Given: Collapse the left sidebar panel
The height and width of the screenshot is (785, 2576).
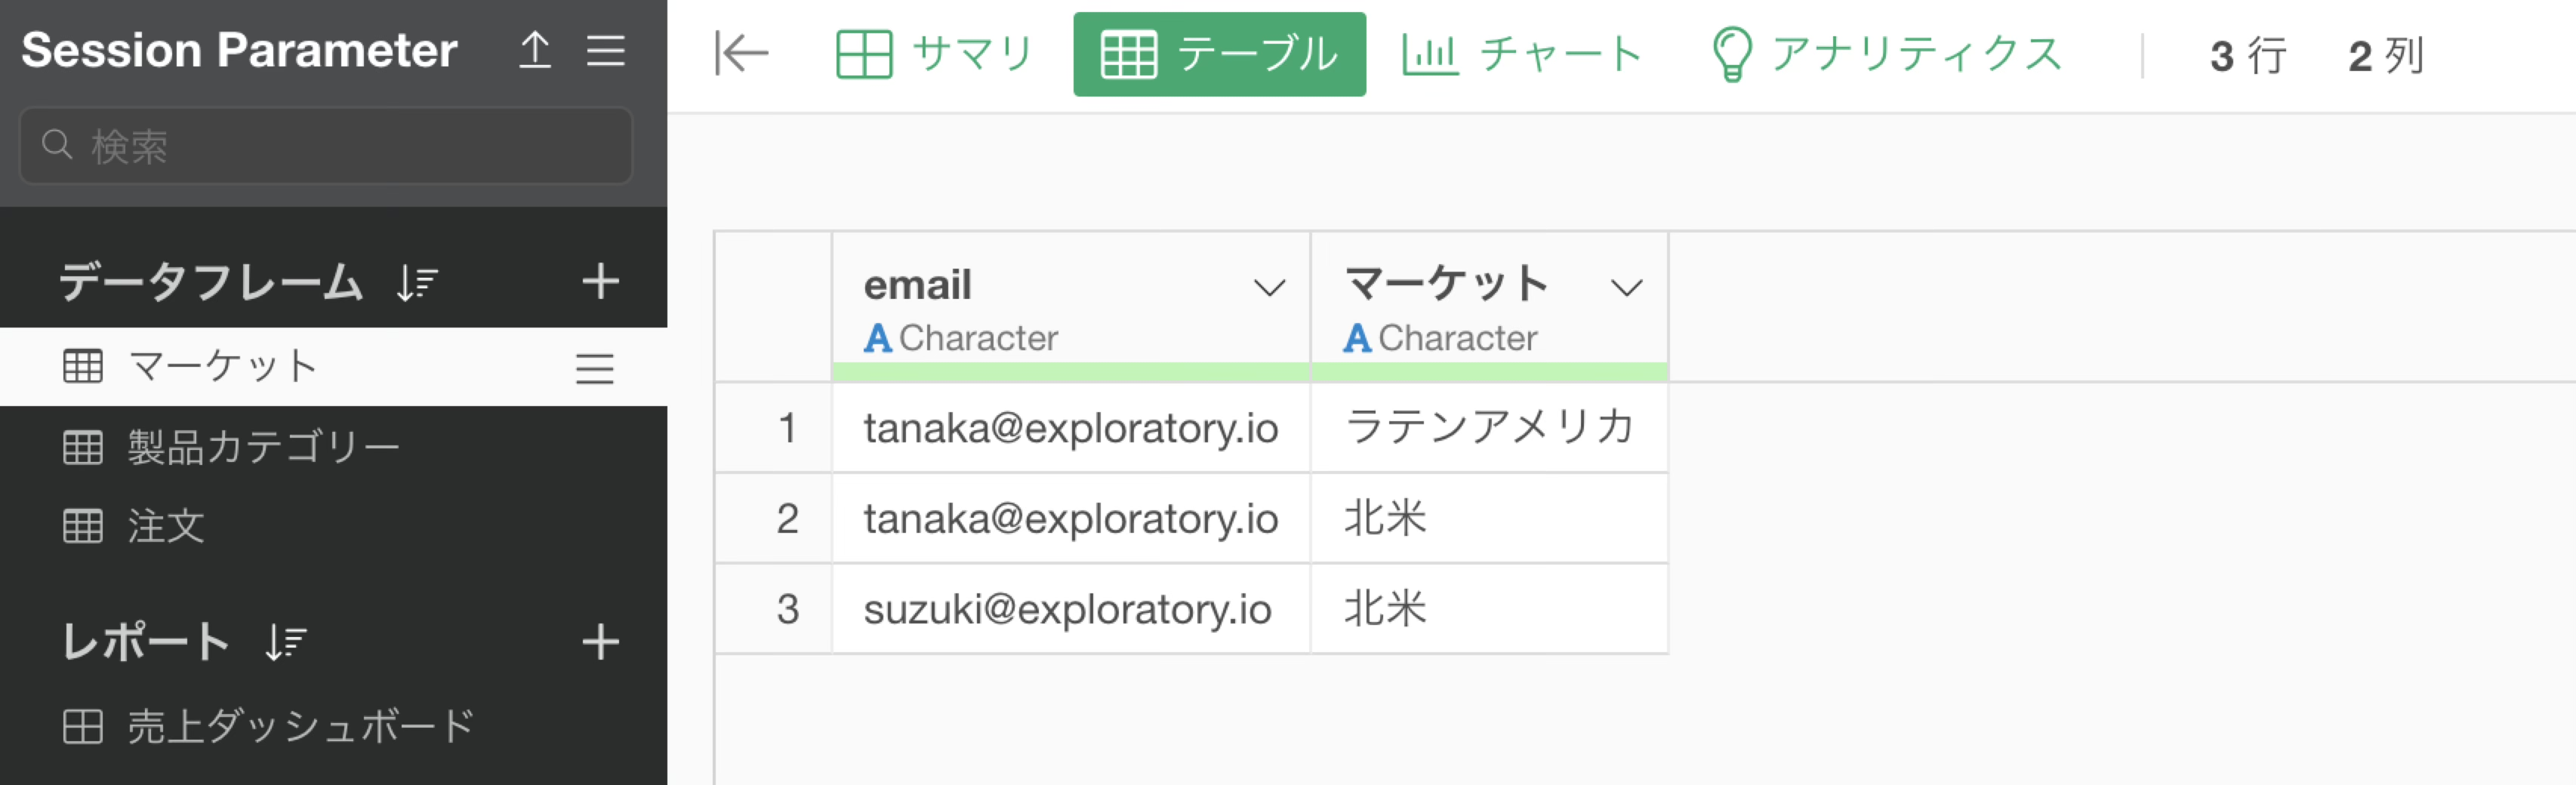Looking at the screenshot, I should point(741,54).
